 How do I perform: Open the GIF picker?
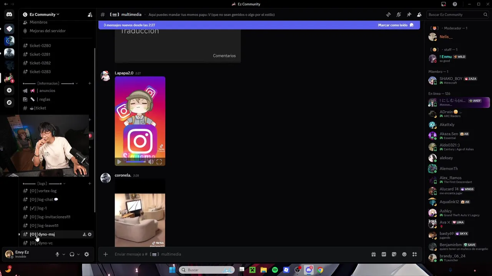(384, 254)
